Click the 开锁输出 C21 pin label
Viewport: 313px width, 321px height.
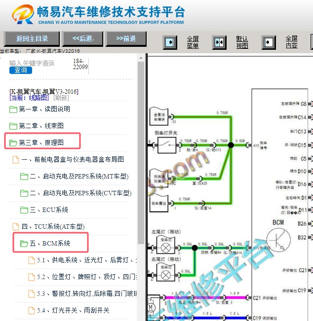coord(294,270)
